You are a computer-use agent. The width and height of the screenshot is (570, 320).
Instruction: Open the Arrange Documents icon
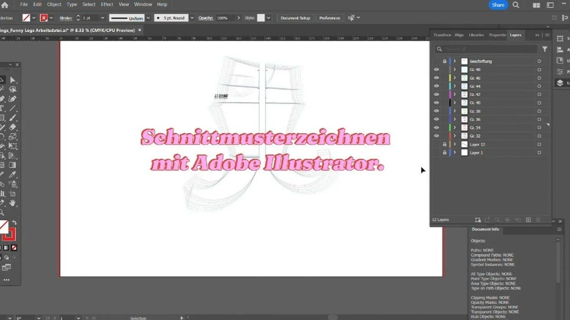tap(536, 5)
